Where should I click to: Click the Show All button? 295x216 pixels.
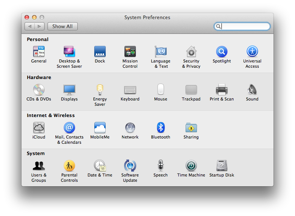pyautogui.click(x=63, y=26)
